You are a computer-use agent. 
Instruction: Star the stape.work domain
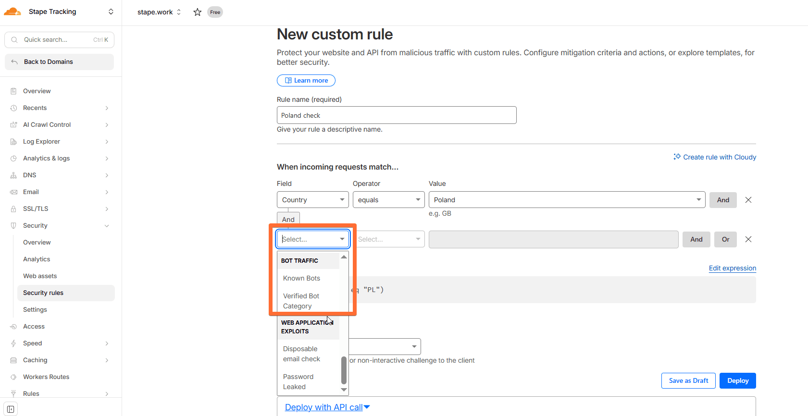tap(197, 12)
